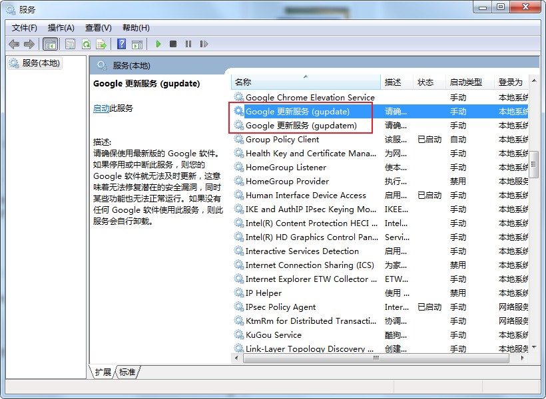
Task: Click the horizontal scrollbar thumb
Action: [376, 358]
